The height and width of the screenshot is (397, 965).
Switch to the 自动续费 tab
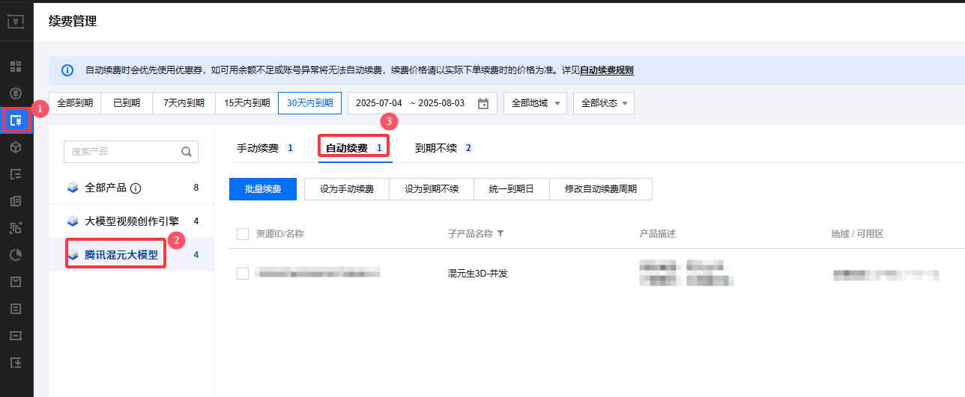click(354, 148)
